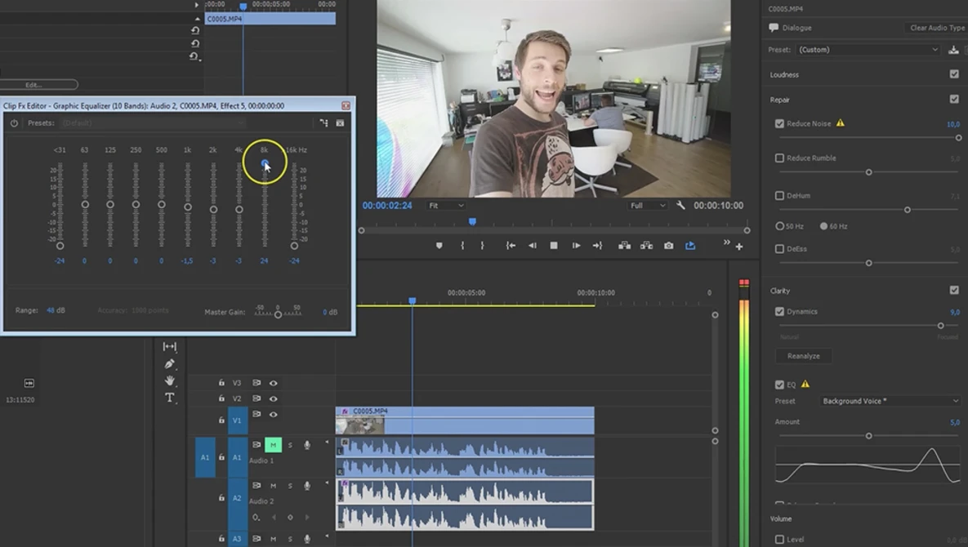968x547 pixels.
Task: Click the C0005.MP4 video clip on V1
Action: click(465, 420)
